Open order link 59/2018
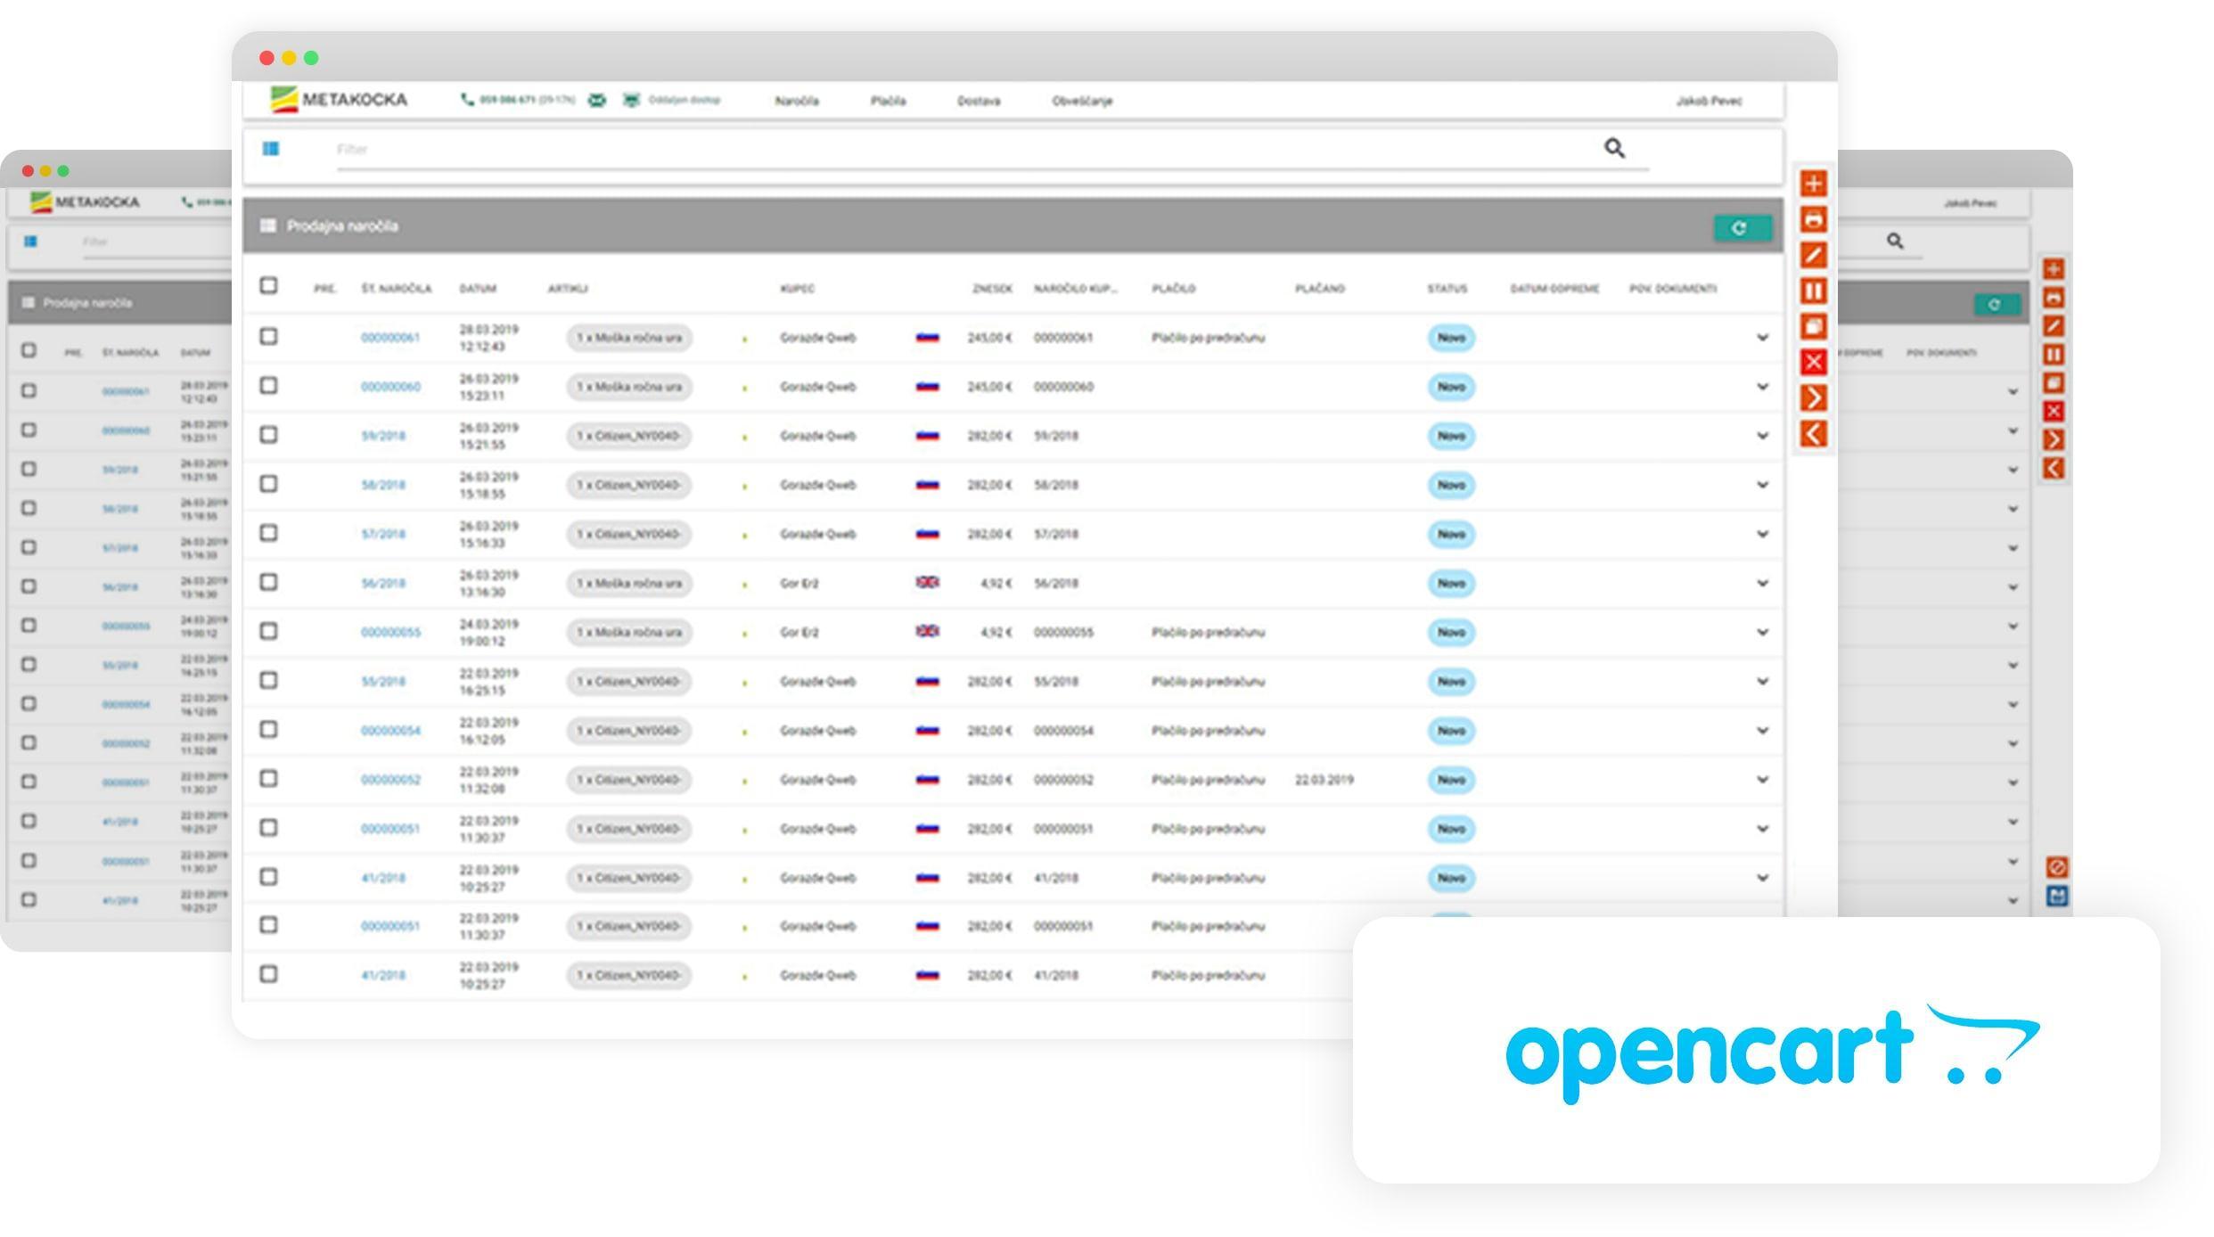The image size is (2214, 1237). (383, 436)
